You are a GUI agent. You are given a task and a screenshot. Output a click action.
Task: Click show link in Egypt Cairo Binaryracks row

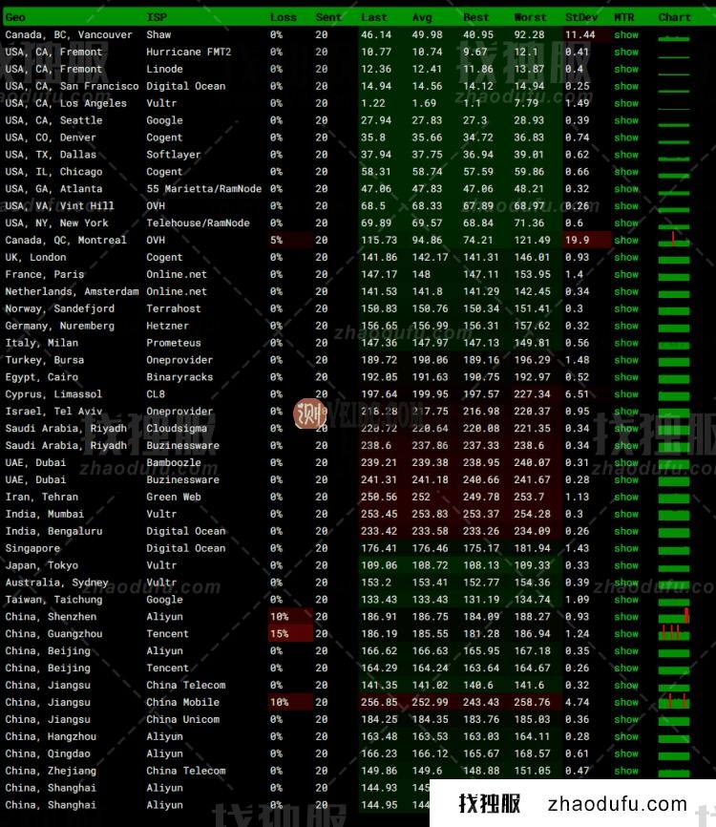pos(626,377)
